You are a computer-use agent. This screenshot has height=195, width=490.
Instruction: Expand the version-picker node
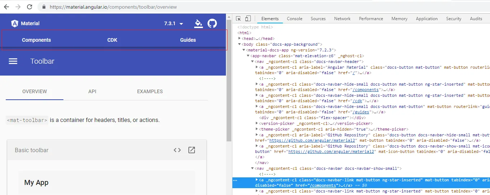pyautogui.click(x=257, y=123)
